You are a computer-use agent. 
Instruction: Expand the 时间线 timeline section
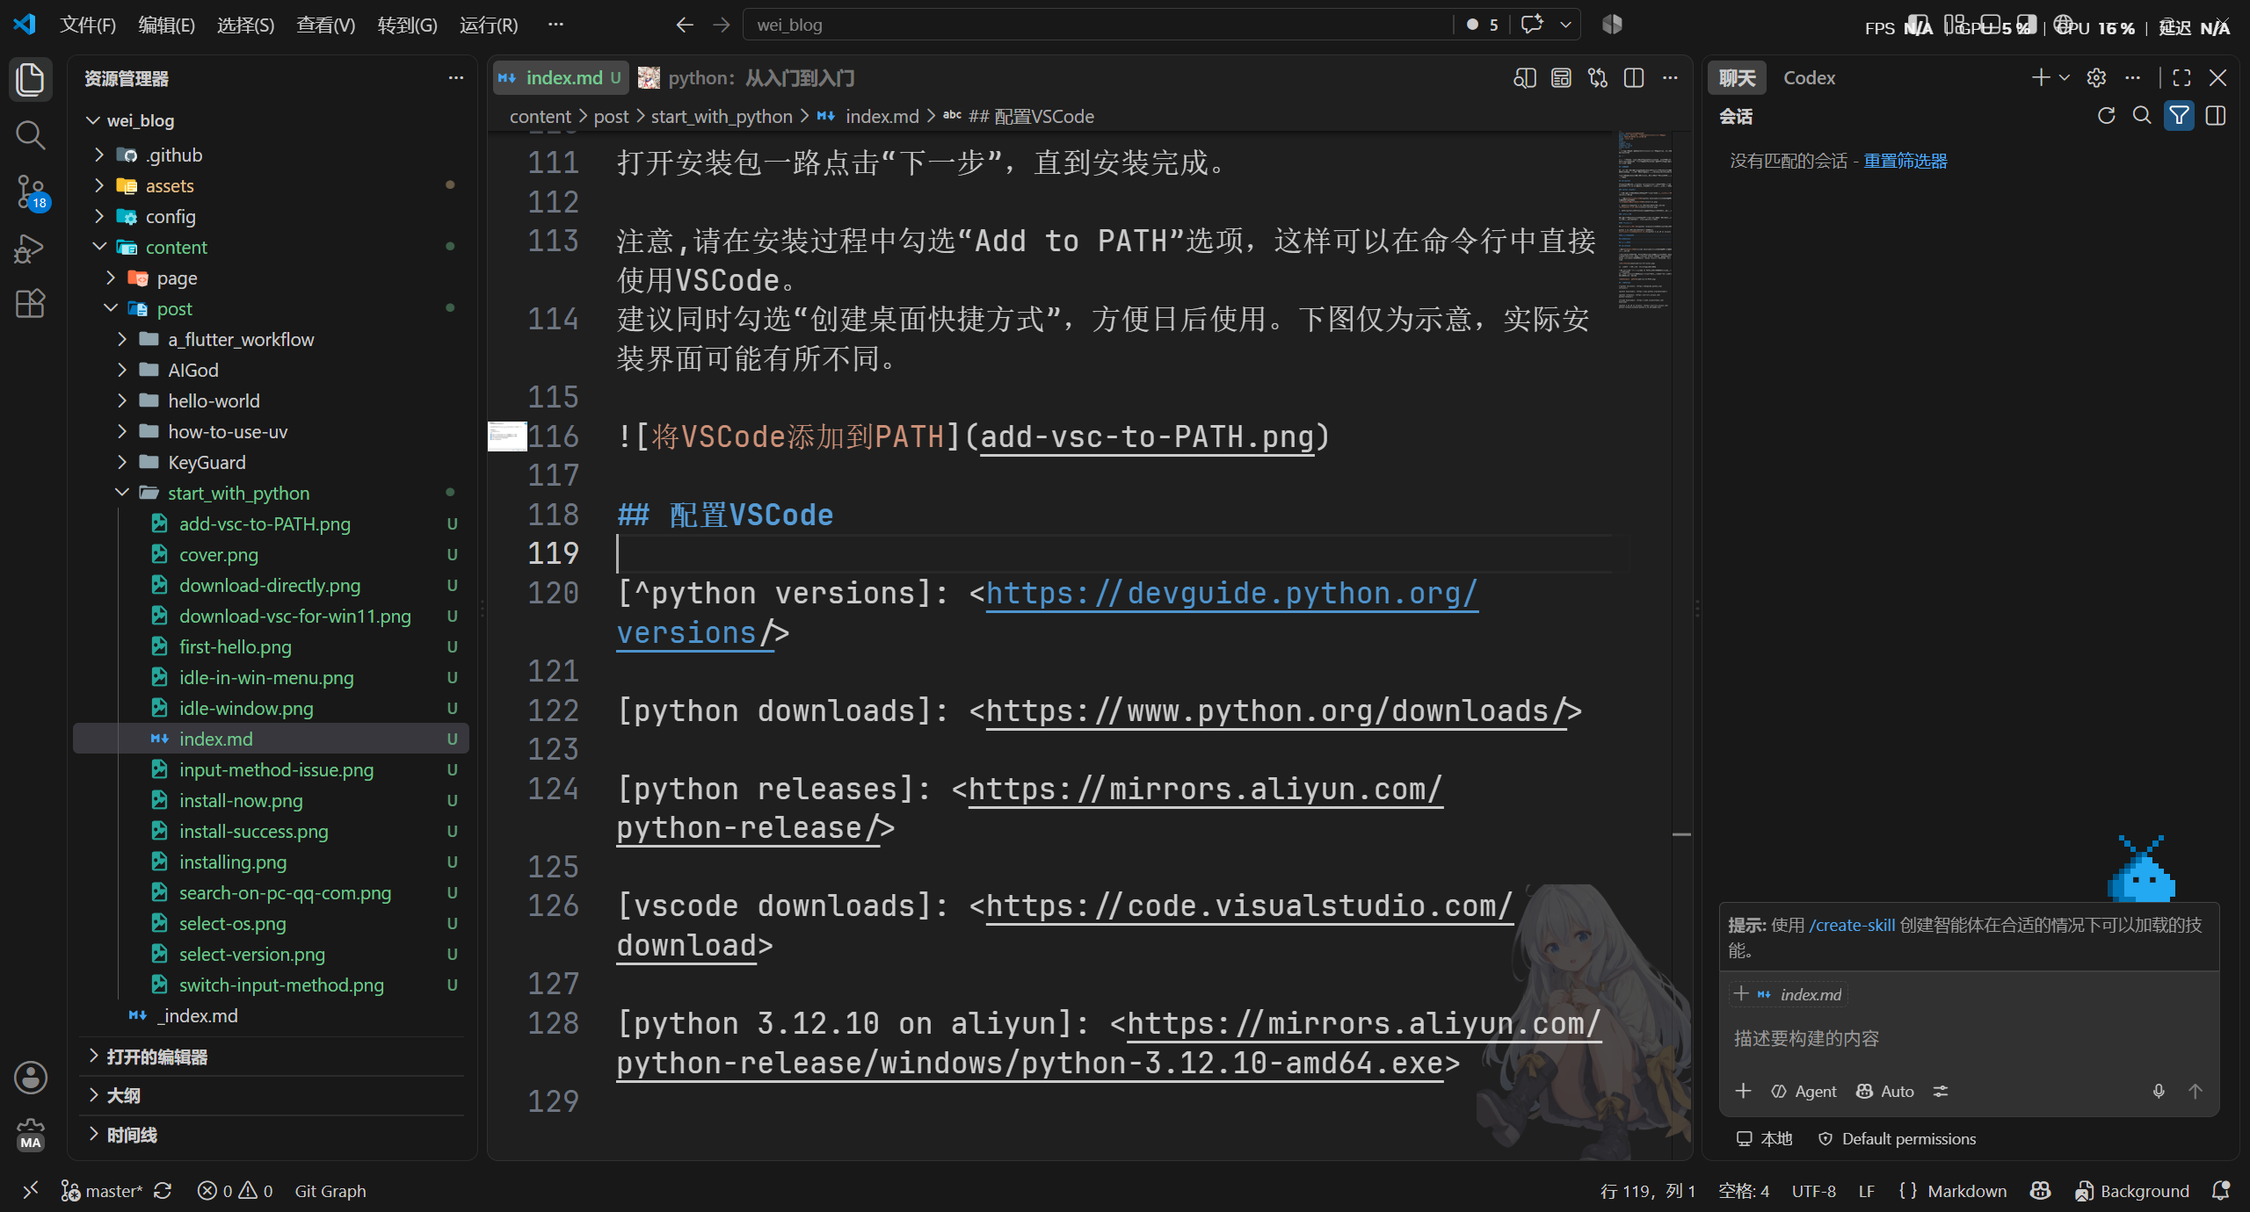(x=132, y=1135)
